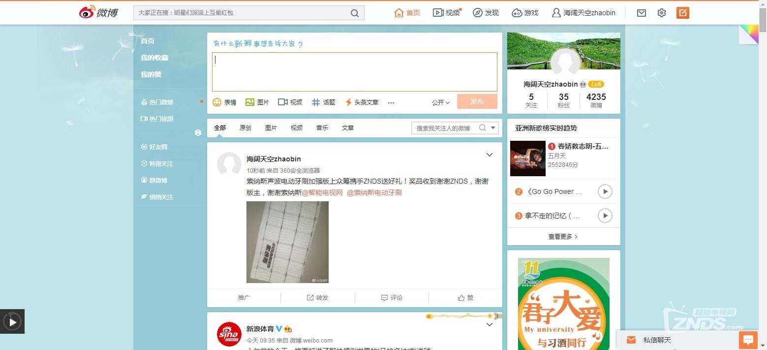Open the attached photo in the 海阔天空zhaobin post
The height and width of the screenshot is (350, 767).
287,242
